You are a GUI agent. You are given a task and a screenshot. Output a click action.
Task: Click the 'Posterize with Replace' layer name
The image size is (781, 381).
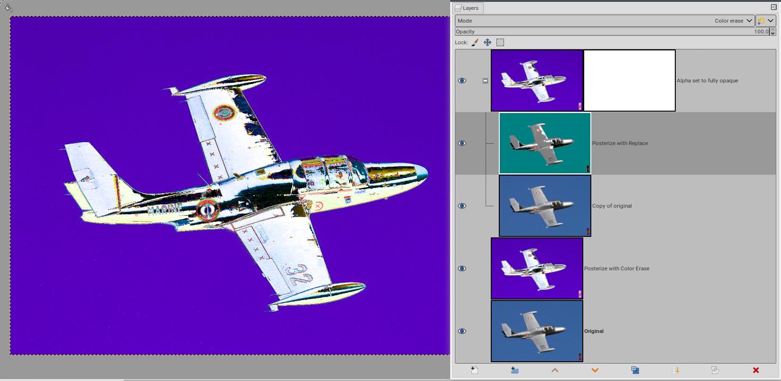620,143
